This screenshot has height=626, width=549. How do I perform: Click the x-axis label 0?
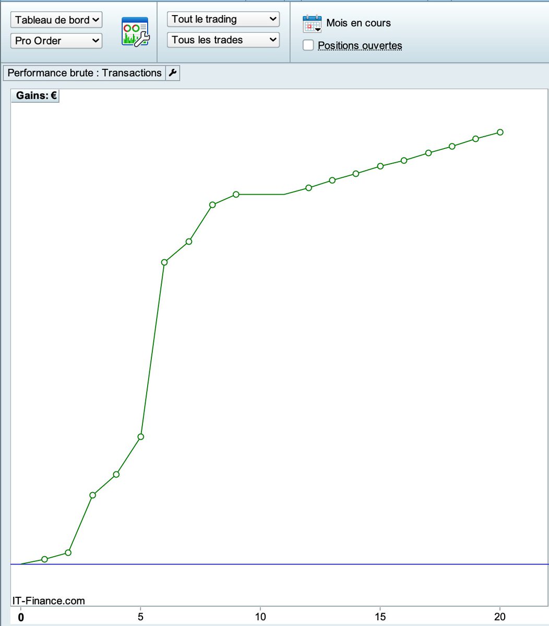[x=21, y=618]
